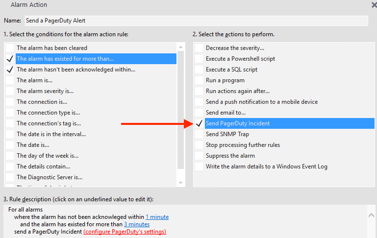Check 'Stop processing further rules' action

199,145
